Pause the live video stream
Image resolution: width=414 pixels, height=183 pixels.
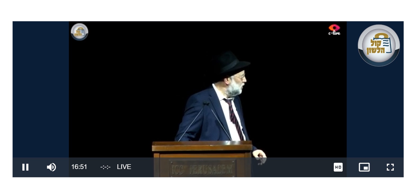tap(25, 167)
